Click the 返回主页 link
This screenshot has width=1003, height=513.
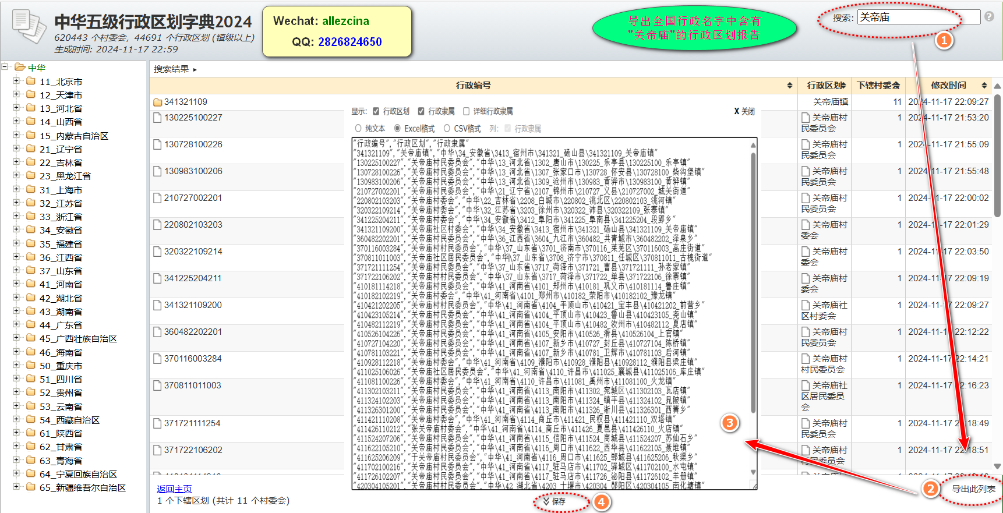(x=174, y=489)
